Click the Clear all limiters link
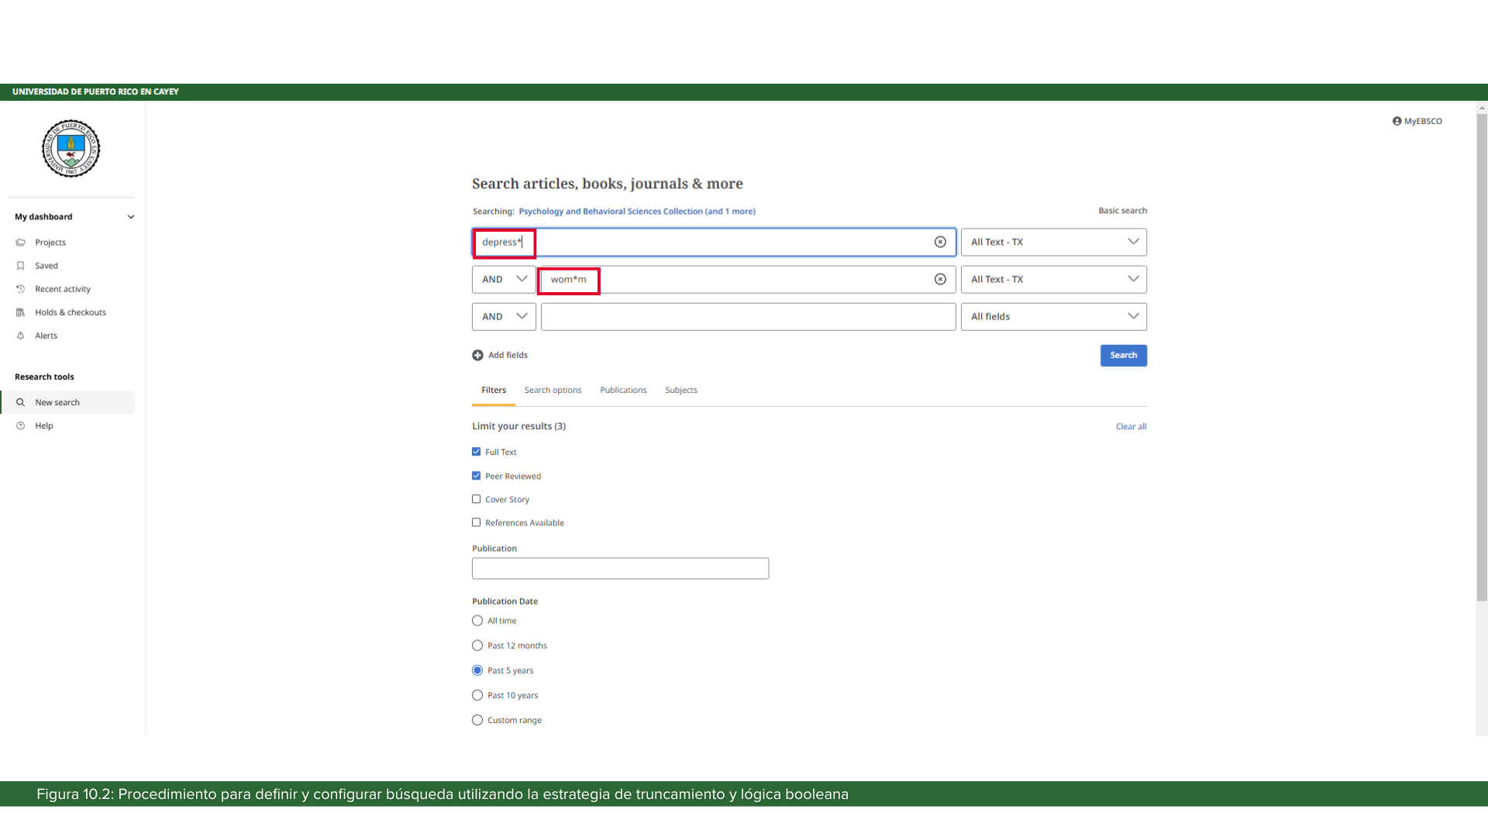Screen dimensions: 1488x837 pyautogui.click(x=1131, y=425)
